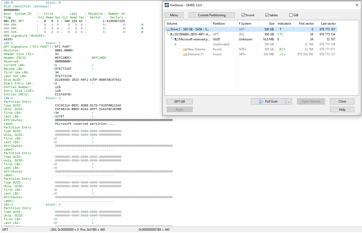Select the D21B96BA-2B1E-49F1 GPT row
The width and height of the screenshot is (362, 233).
(251, 34)
